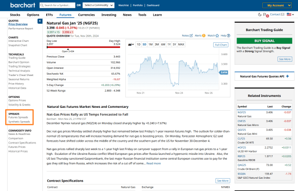Open the Tools menu

pyautogui.click(x=142, y=15)
